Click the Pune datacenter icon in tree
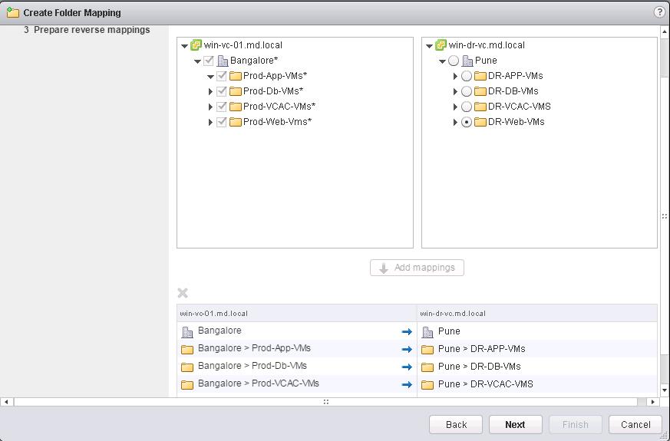This screenshot has height=441, width=670. click(x=467, y=61)
